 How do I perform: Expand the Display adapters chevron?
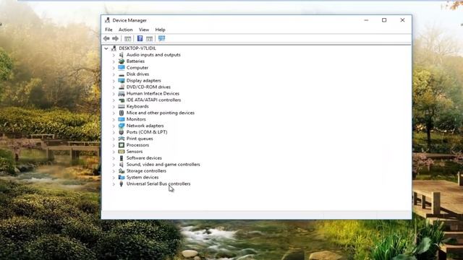tap(114, 81)
